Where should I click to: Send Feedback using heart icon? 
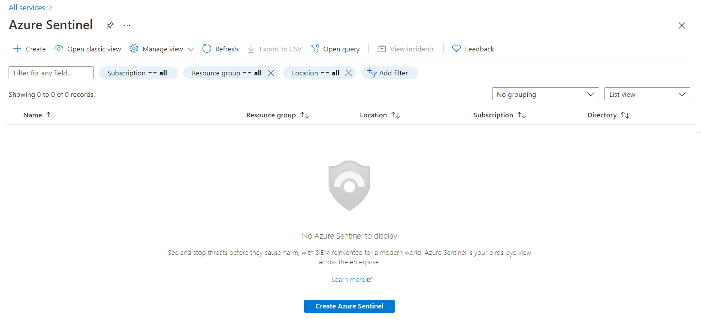pos(456,49)
